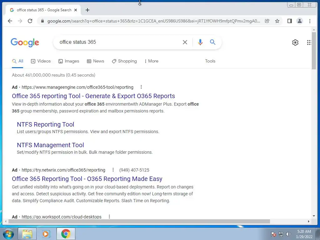This screenshot has width=320, height=240.
Task: Open the volume control tray icon
Action: point(288,234)
